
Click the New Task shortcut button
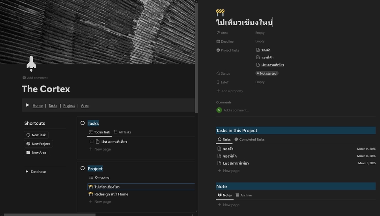pos(36,135)
